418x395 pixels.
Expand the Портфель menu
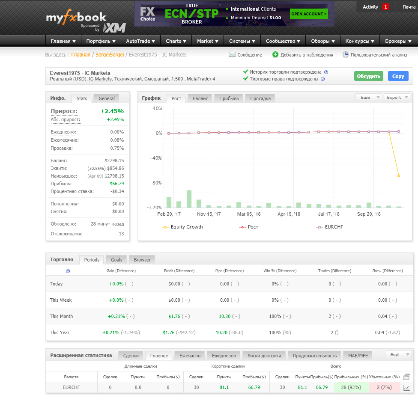(x=101, y=41)
